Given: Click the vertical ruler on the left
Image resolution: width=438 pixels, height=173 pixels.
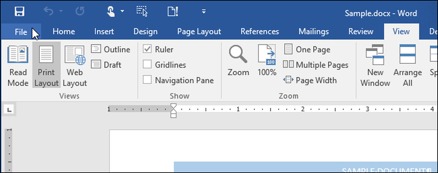Looking at the screenshot, I should pyautogui.click(x=8, y=150).
